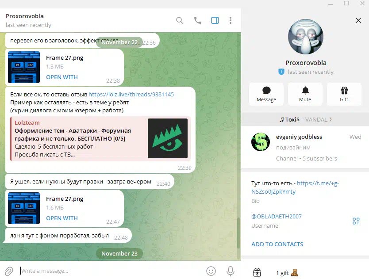Open the three-dot chat options menu
Viewport: 369px width, 279px height.
(231, 20)
